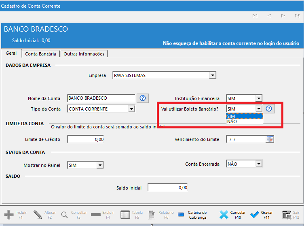
Task: Click the Excluir F4 label
Action: click(x=108, y=215)
